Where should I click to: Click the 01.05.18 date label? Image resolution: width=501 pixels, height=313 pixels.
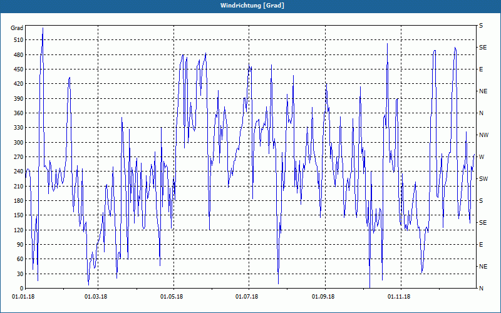click(172, 297)
